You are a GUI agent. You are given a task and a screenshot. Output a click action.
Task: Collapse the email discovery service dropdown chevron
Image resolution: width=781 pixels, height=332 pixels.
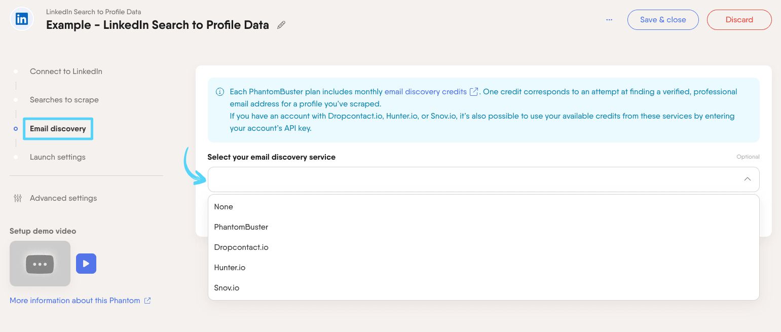747,179
